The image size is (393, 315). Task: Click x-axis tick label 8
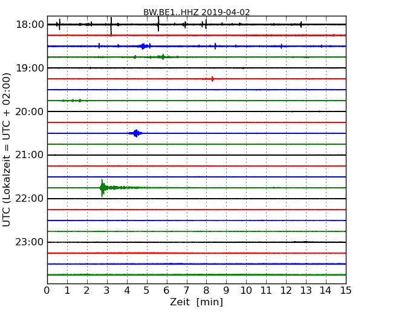[206, 291]
